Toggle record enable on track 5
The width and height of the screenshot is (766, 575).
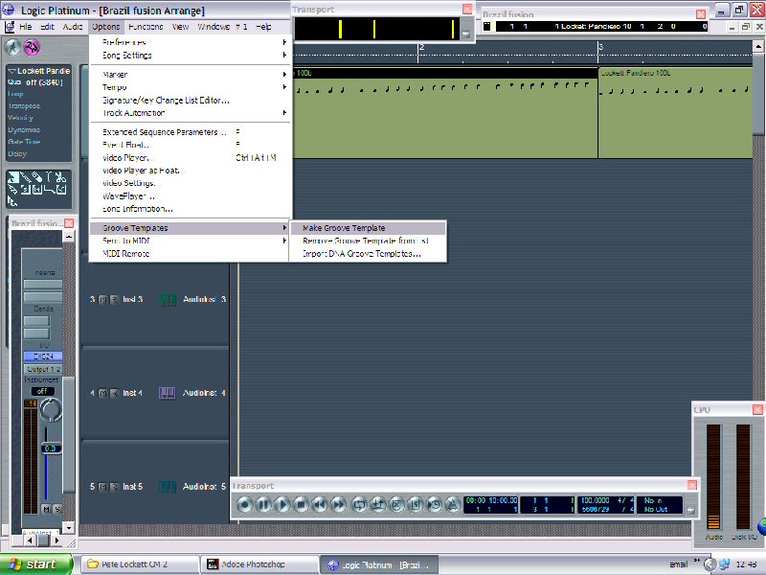113,487
